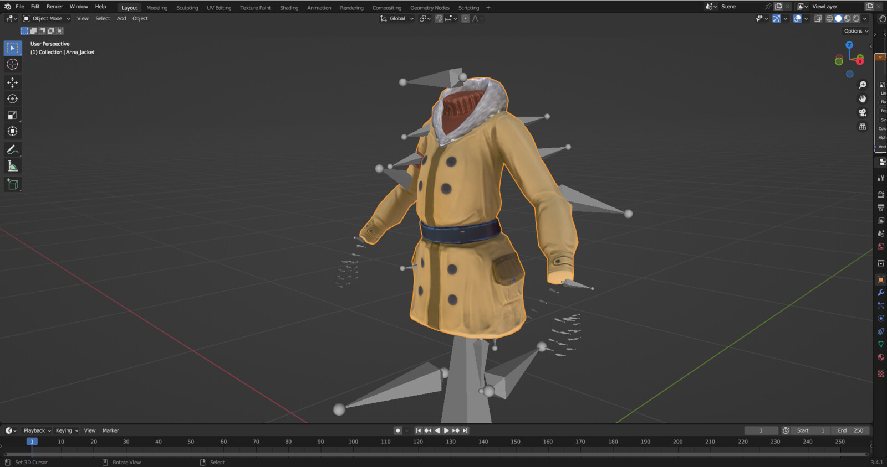
Task: Open the File menu
Action: coord(20,7)
